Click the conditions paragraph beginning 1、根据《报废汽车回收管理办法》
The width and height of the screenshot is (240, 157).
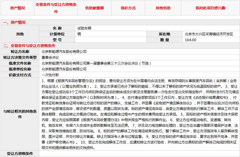(x=140, y=114)
